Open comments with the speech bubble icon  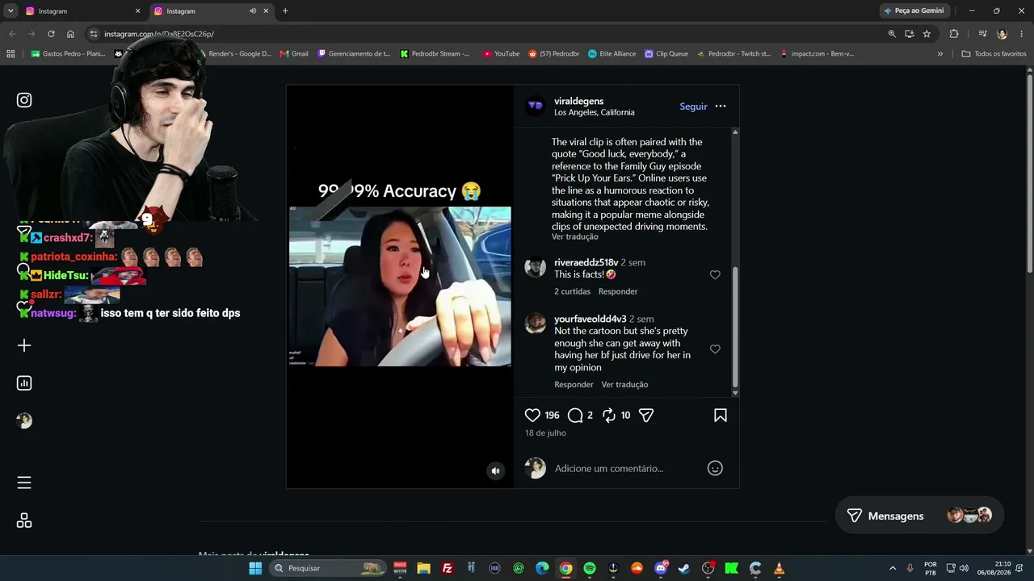point(575,416)
